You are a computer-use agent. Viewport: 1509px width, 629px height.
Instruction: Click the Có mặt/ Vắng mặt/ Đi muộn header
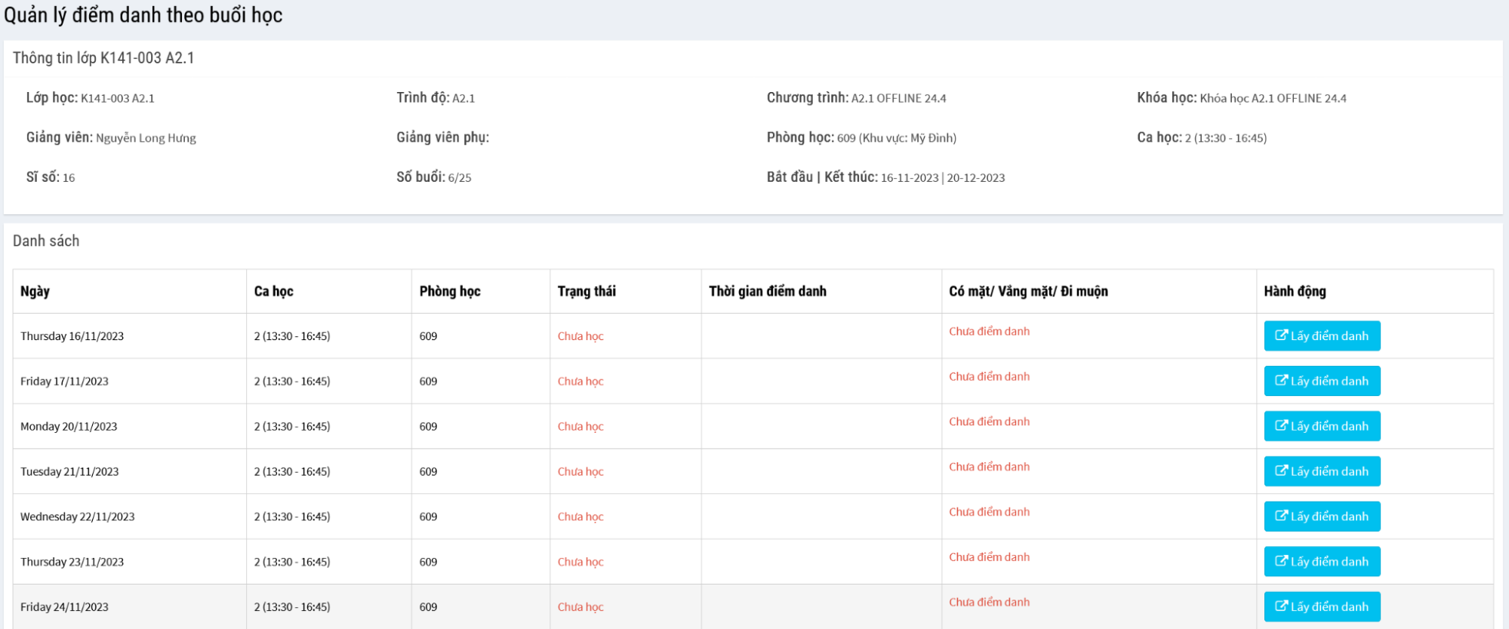(1028, 291)
